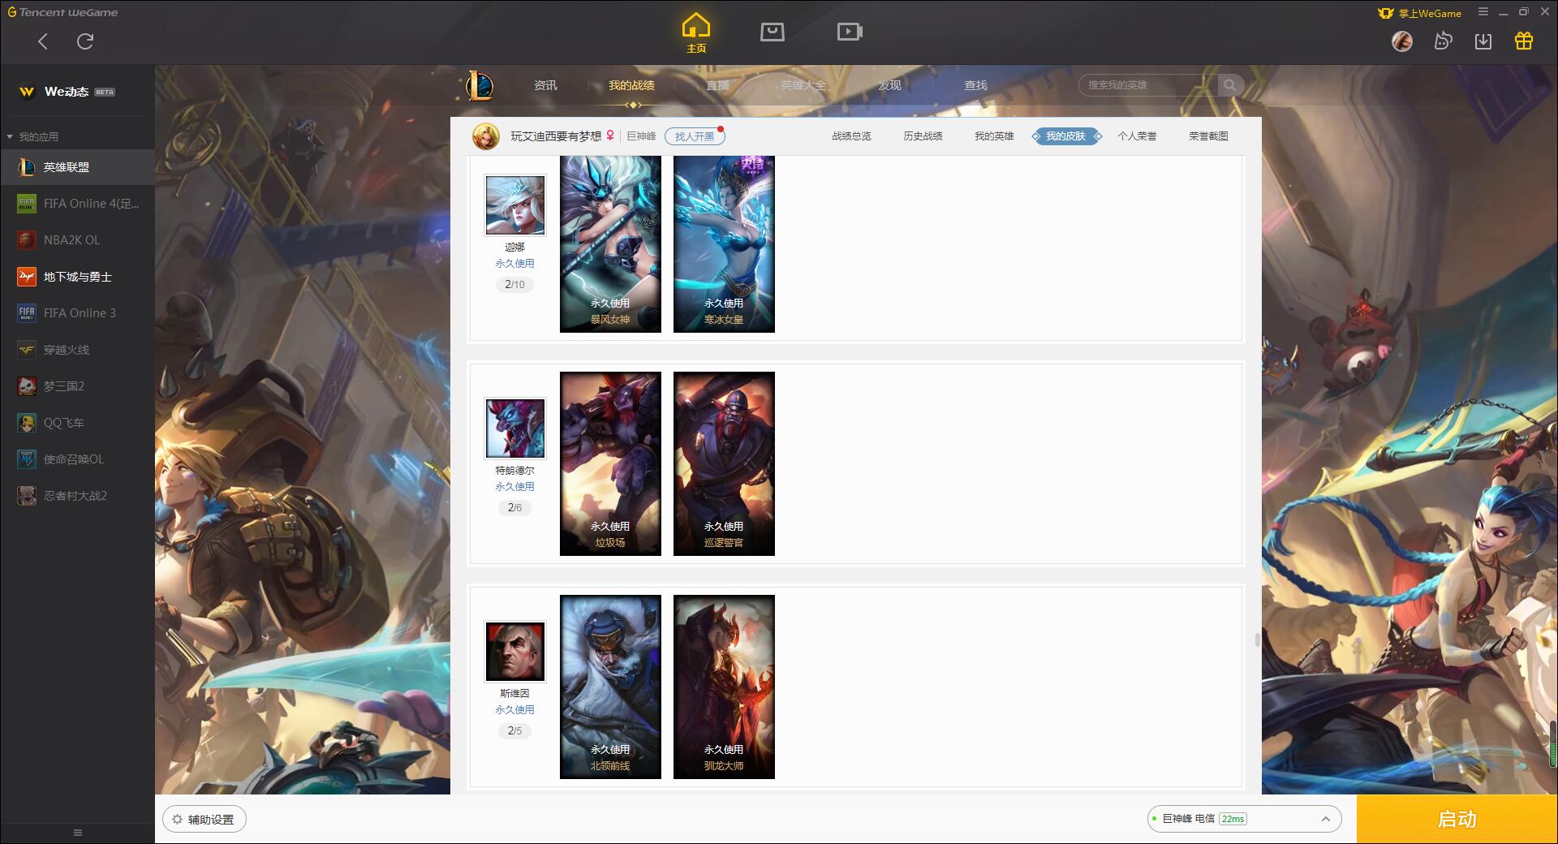
Task: Click the 斯维因 champion portrait
Action: click(x=515, y=652)
